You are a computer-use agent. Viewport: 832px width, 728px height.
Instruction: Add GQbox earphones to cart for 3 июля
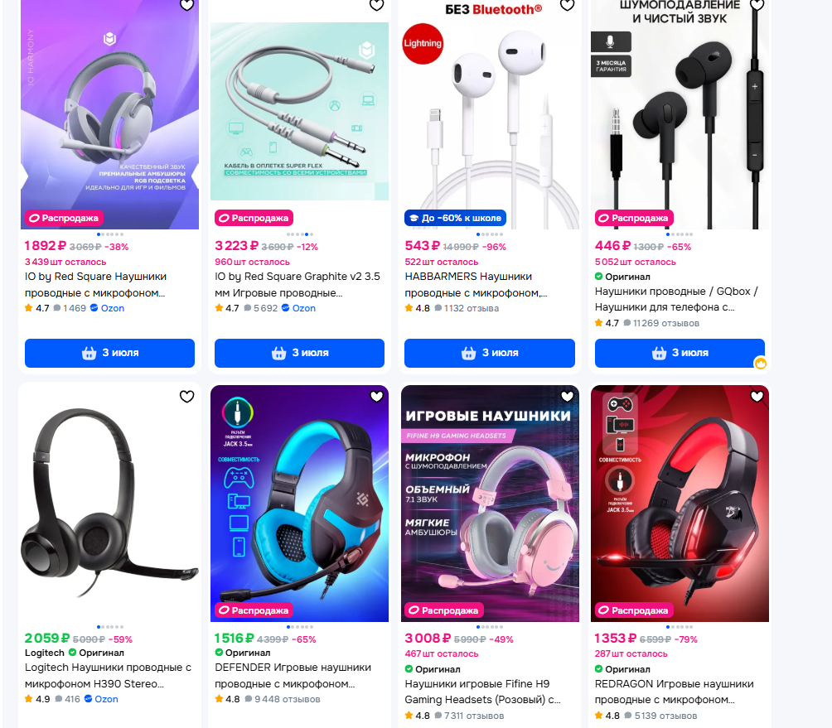click(x=680, y=353)
